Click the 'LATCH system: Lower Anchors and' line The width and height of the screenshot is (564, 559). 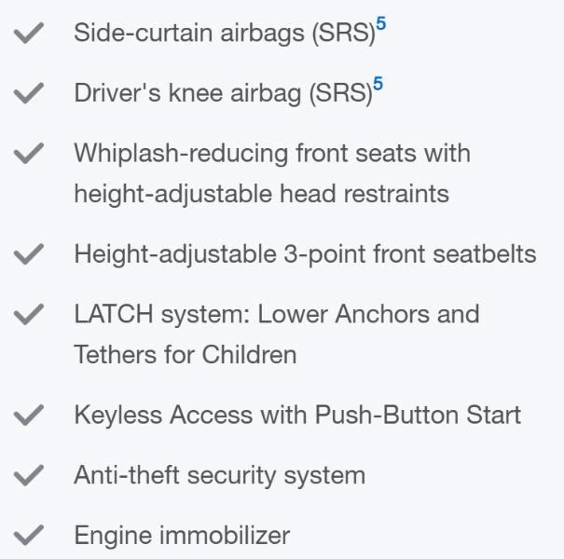[x=277, y=314]
